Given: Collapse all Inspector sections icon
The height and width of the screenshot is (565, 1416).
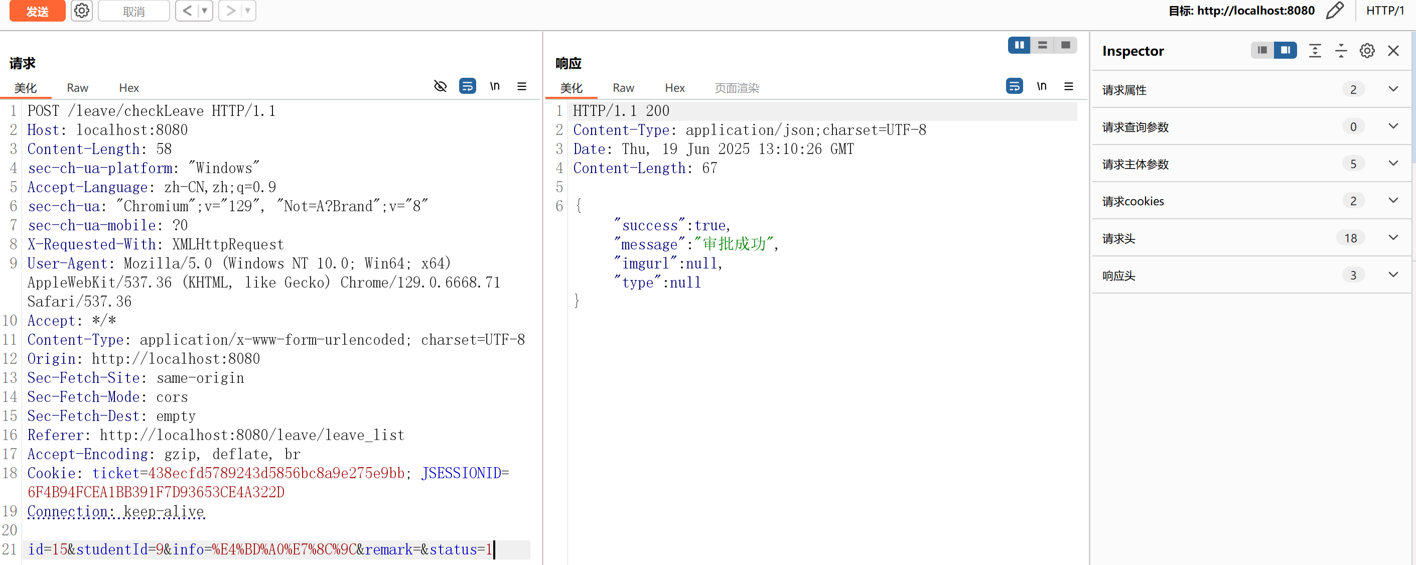Looking at the screenshot, I should [x=1341, y=51].
